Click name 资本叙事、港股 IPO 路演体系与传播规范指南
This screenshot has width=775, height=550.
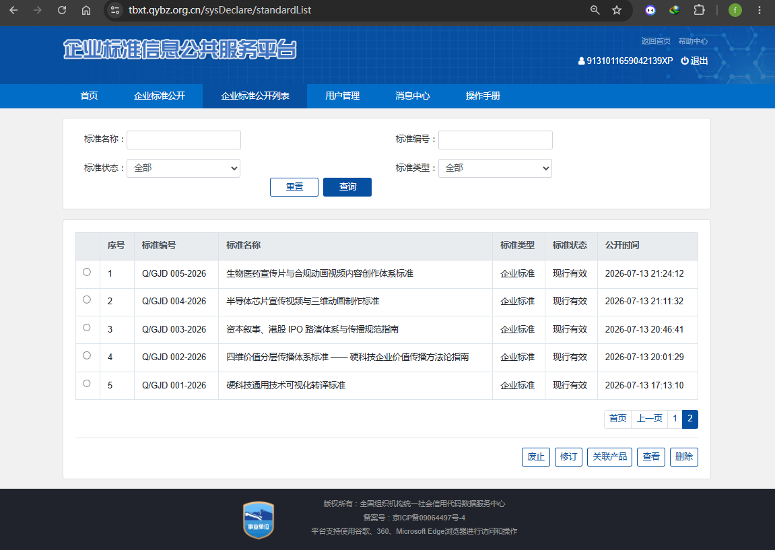[312, 330]
